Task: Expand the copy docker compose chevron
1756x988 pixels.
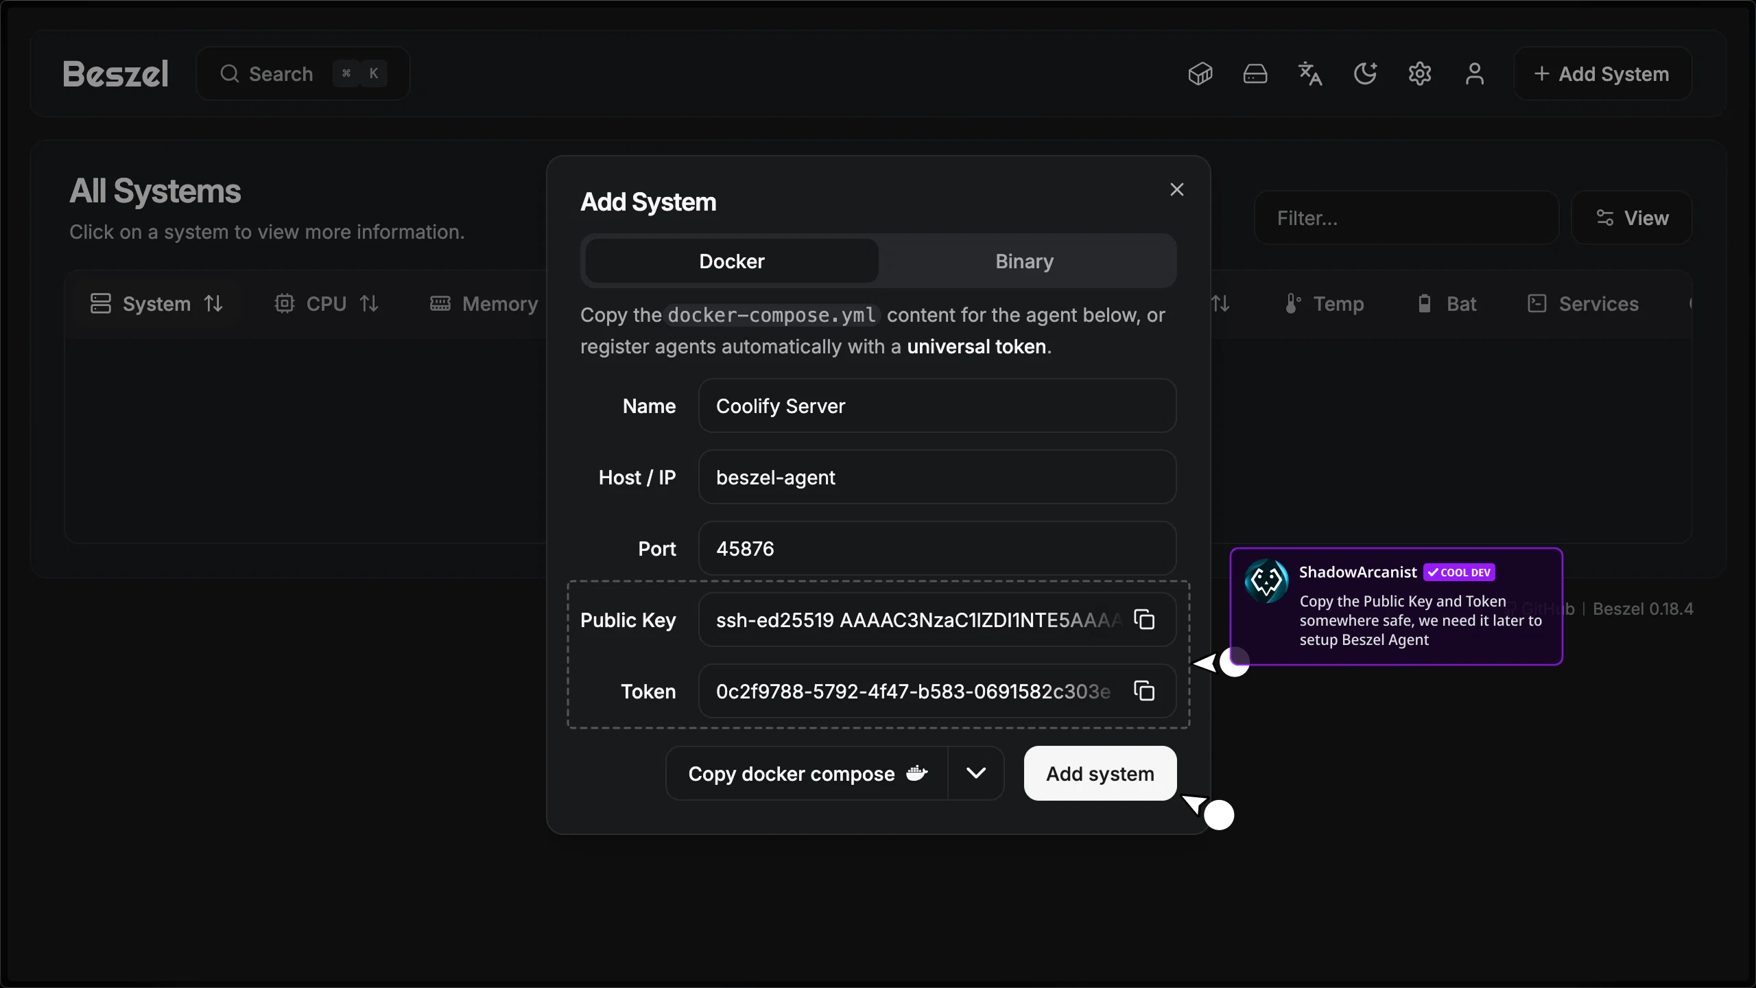Action: click(x=975, y=773)
